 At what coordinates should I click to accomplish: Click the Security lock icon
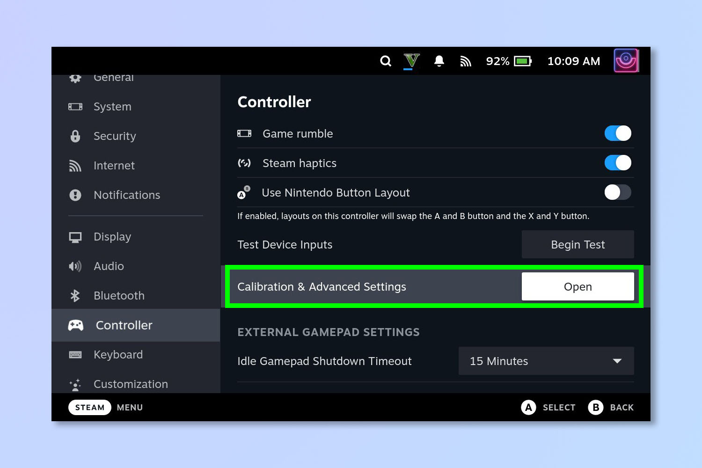tap(75, 136)
